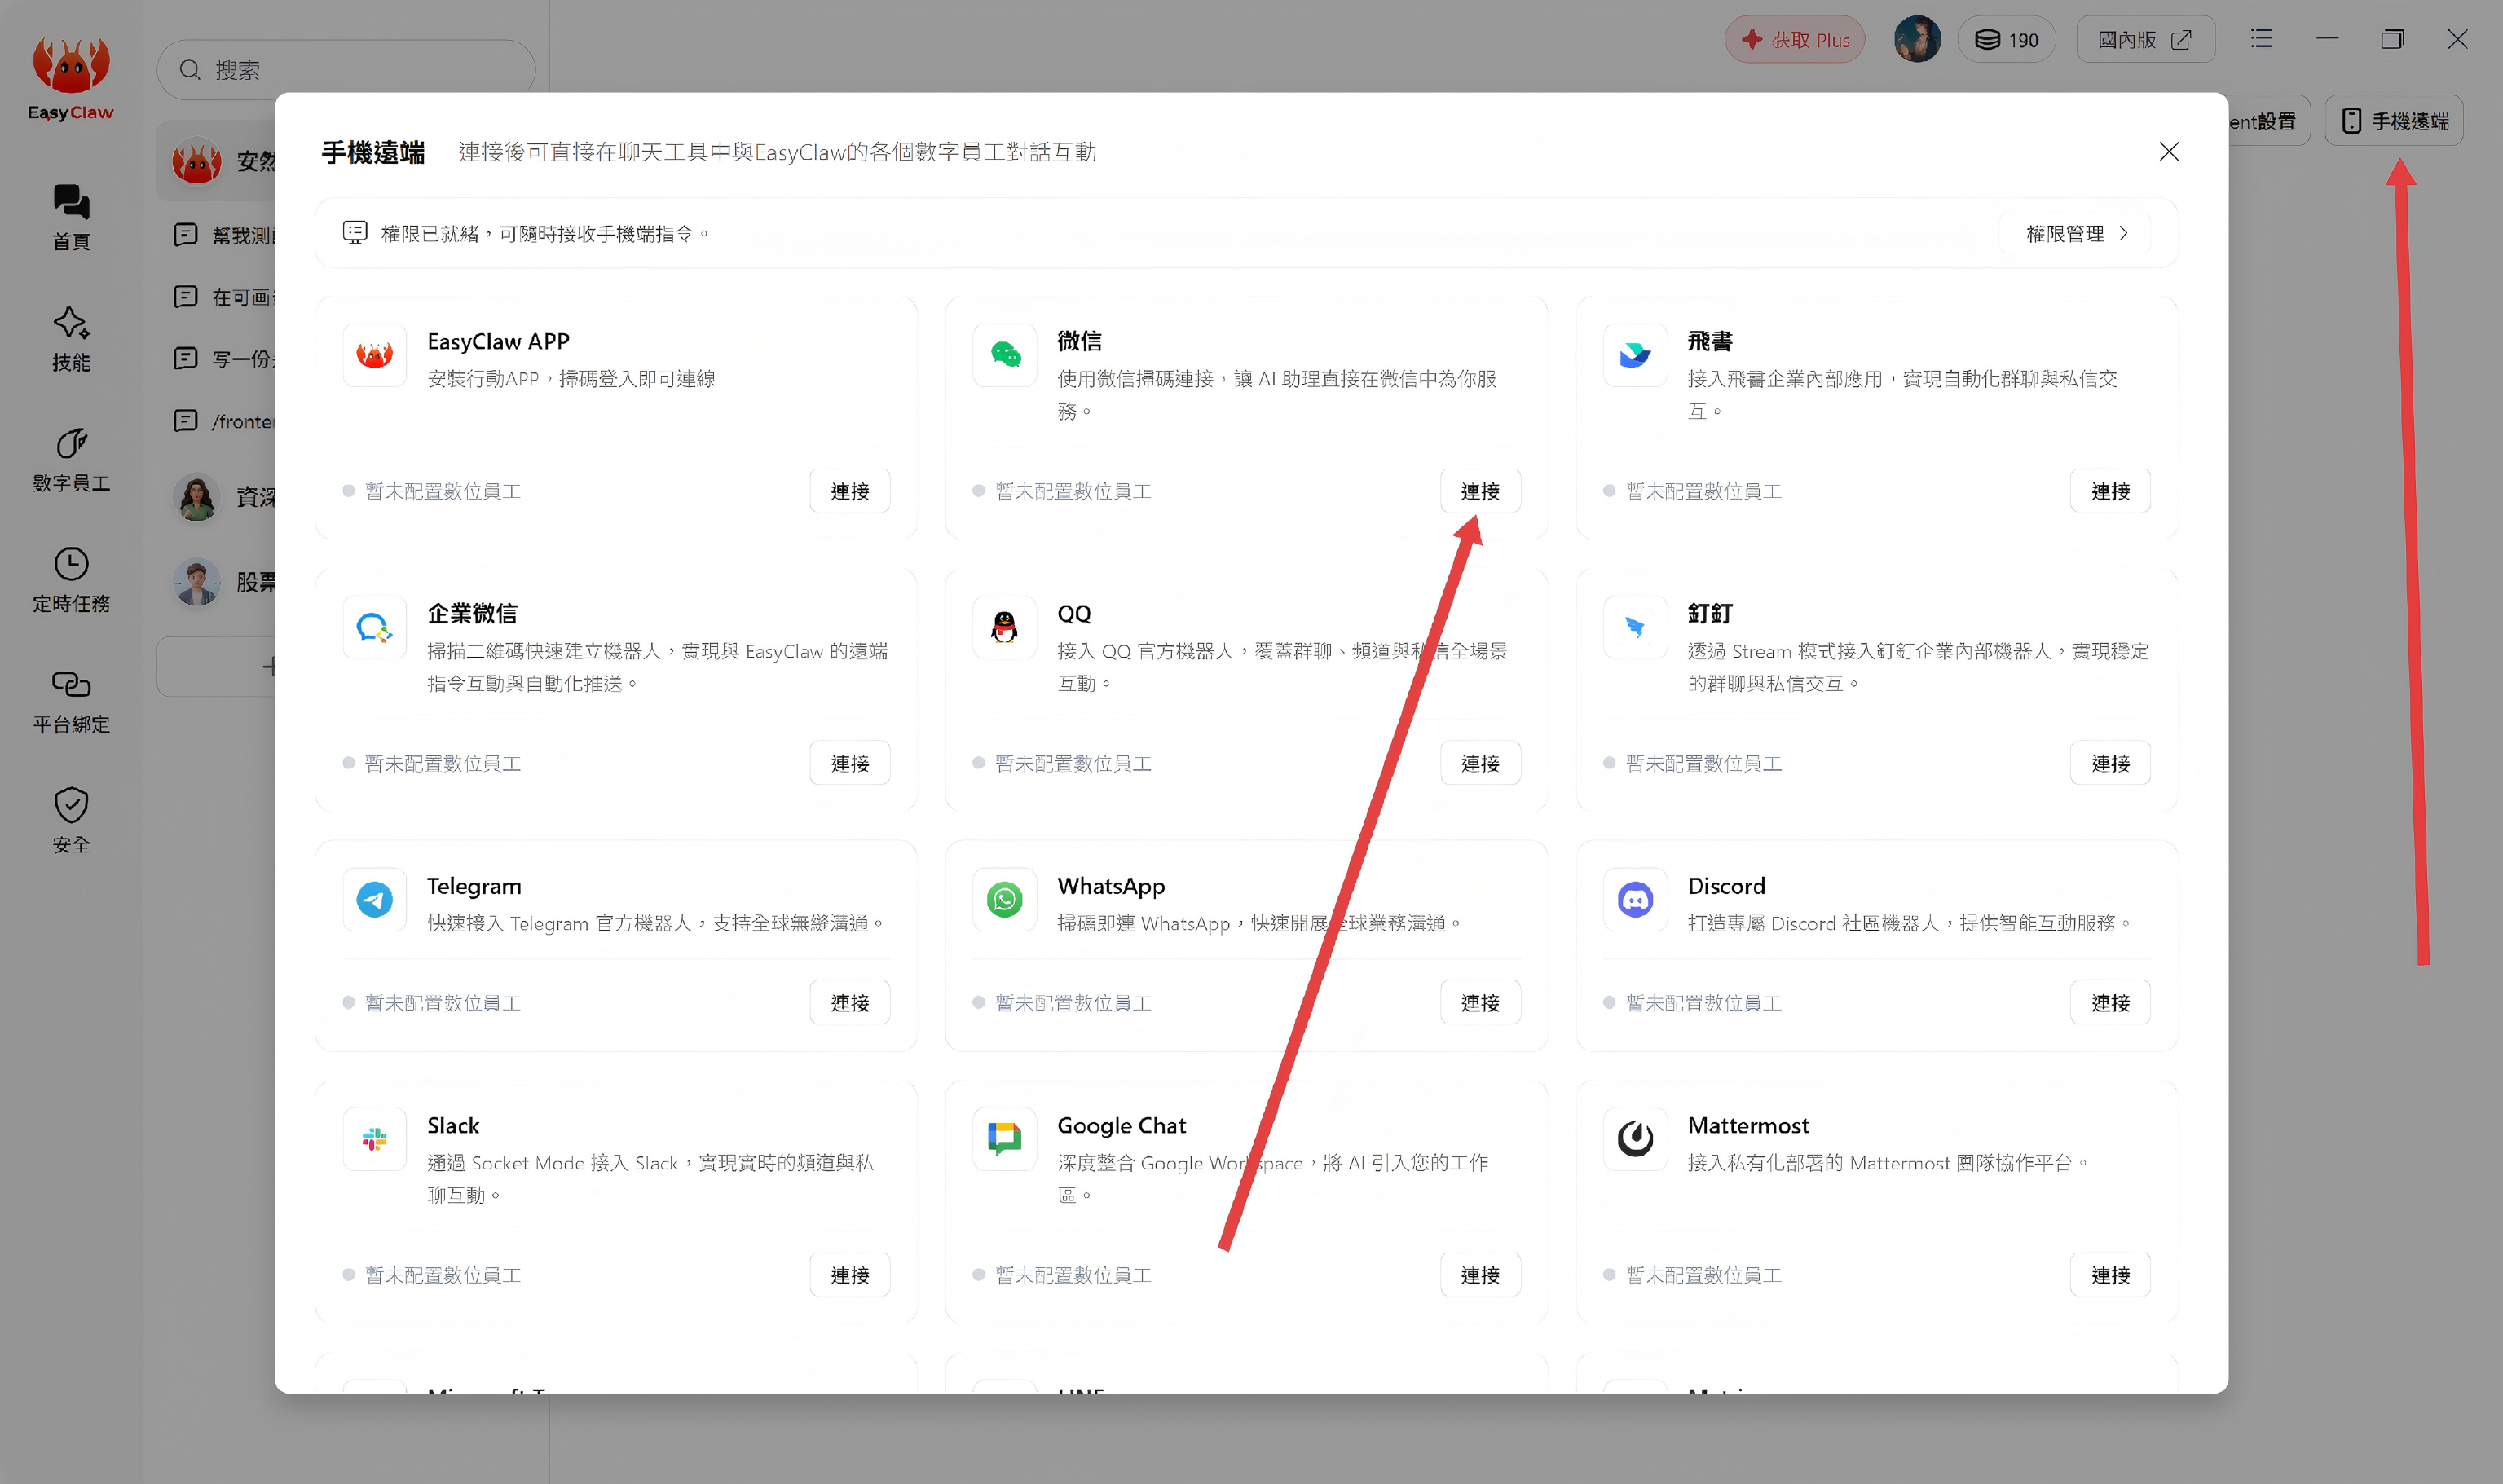Select the 幫我測 chat history item
Image resolution: width=2503 pixels, height=1484 pixels.
coord(226,235)
